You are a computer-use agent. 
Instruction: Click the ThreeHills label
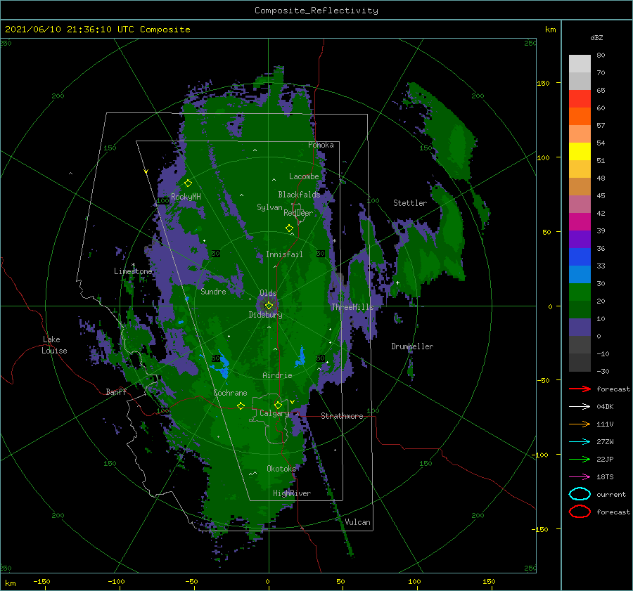pos(352,307)
